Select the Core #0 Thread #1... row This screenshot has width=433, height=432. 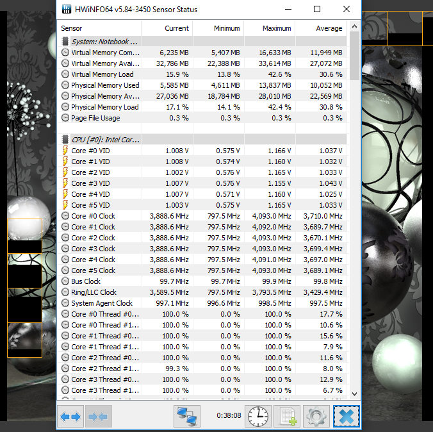click(202, 325)
